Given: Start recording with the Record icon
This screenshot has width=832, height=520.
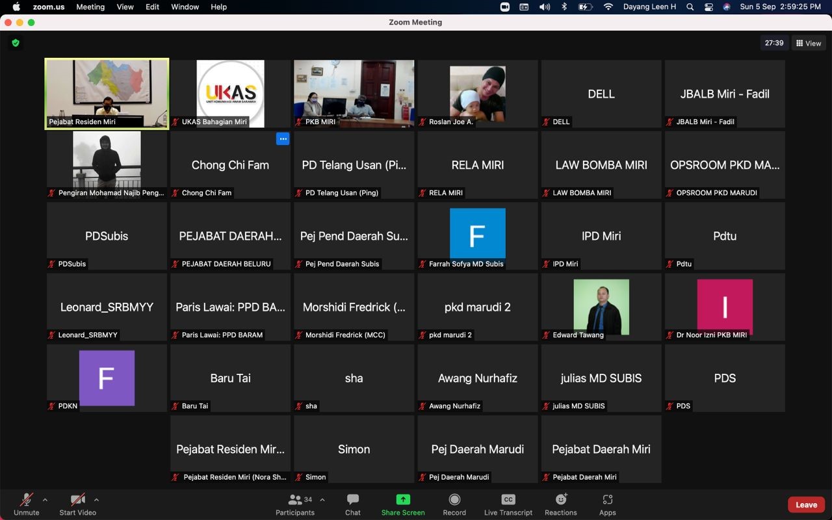Looking at the screenshot, I should pos(454,500).
